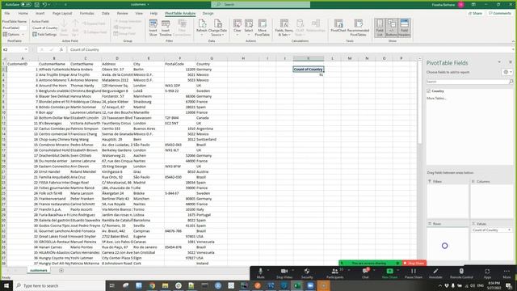
Task: Open Count of Country value field dropdown
Action: [x=510, y=230]
